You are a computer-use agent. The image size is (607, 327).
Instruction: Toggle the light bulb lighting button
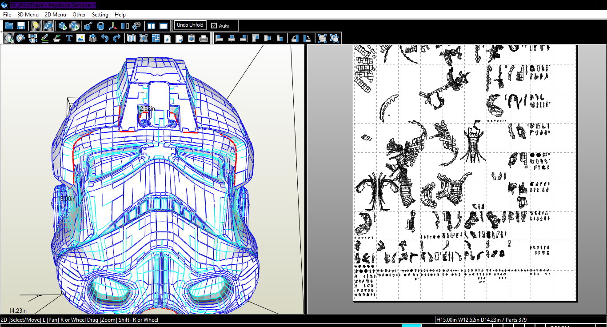click(36, 26)
